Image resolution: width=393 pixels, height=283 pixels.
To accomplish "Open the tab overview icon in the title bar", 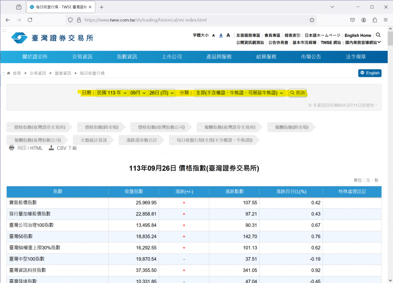I will click(x=19, y=7).
